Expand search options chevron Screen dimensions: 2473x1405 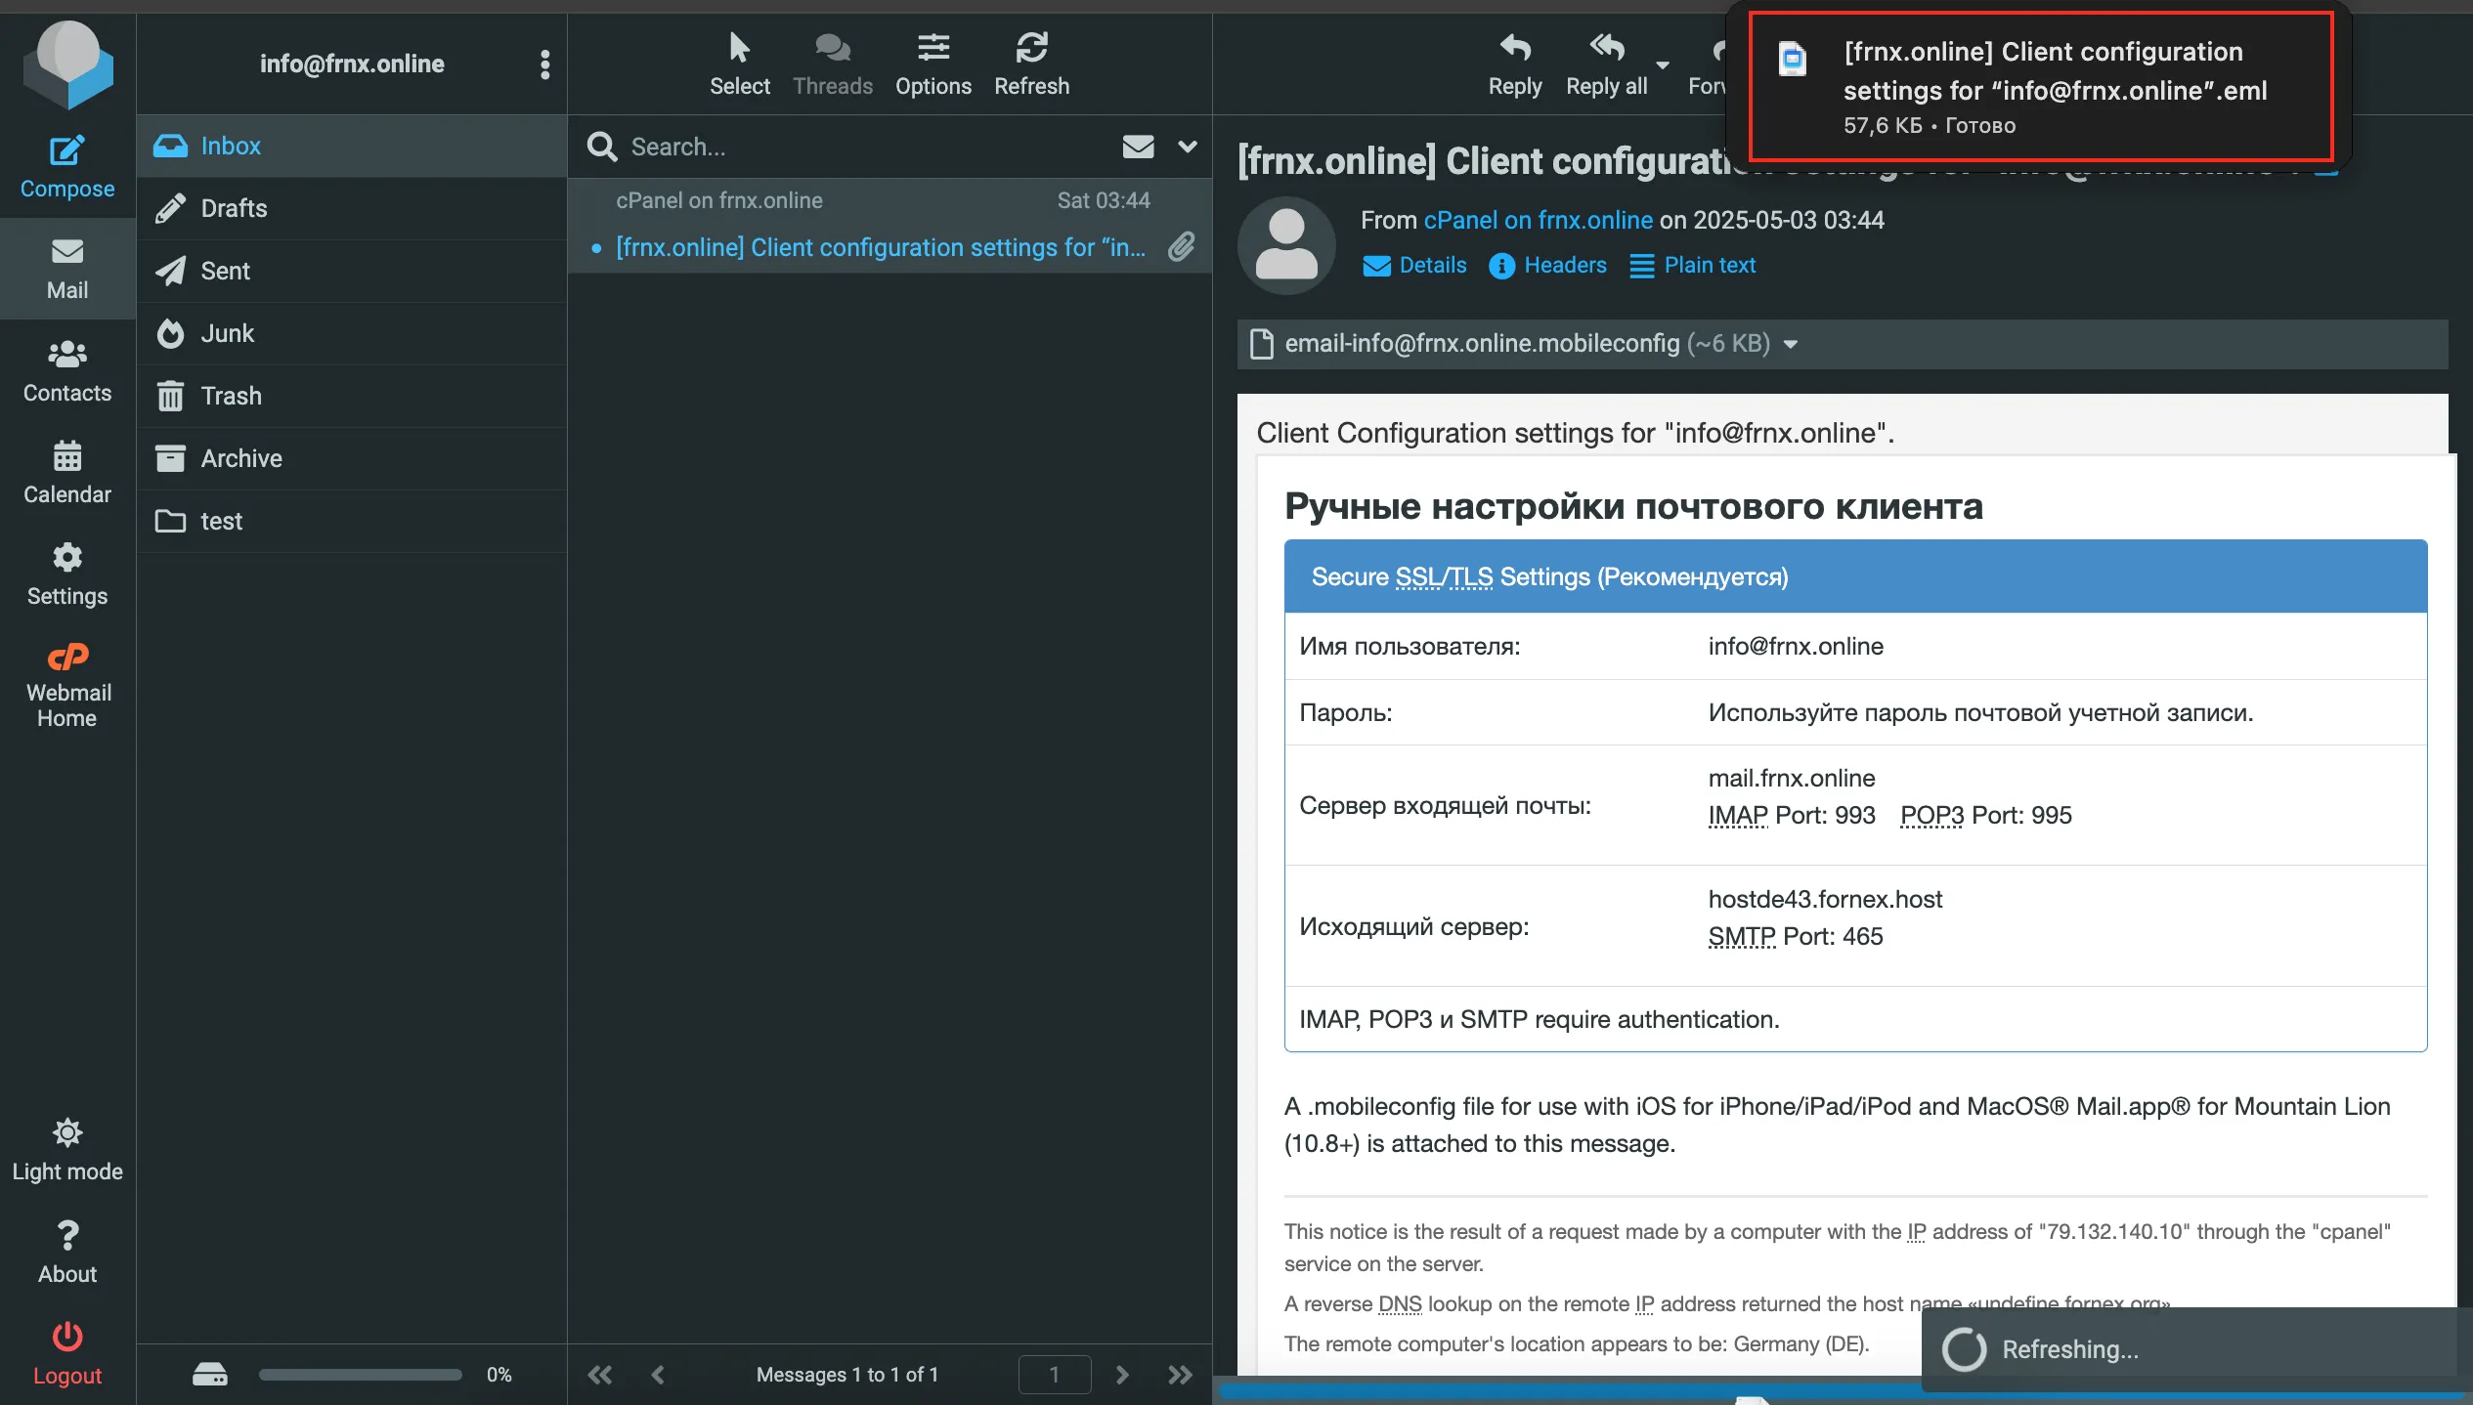coord(1188,147)
